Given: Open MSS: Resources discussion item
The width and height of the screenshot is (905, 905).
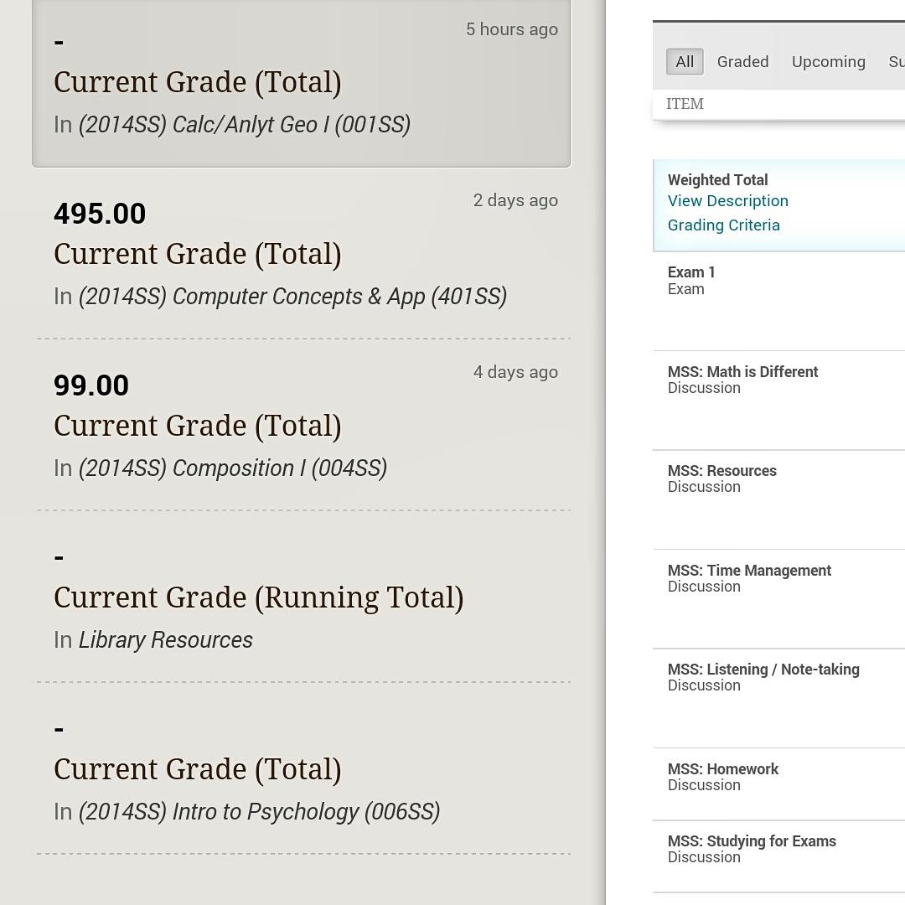Looking at the screenshot, I should [778, 500].
